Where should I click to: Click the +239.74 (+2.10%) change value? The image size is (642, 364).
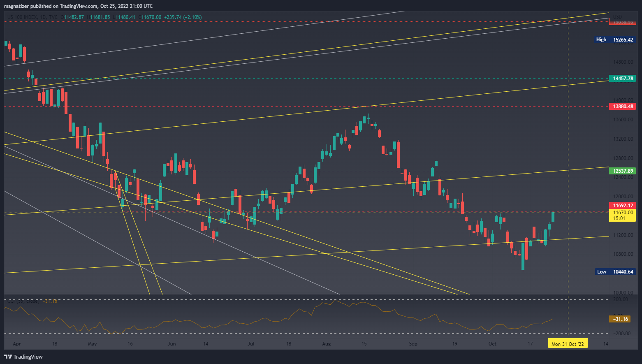pyautogui.click(x=183, y=17)
